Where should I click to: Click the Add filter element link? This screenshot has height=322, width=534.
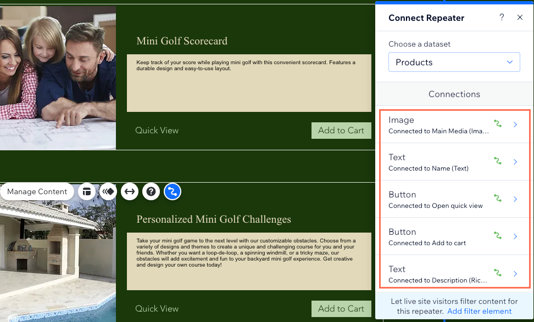[x=479, y=311]
